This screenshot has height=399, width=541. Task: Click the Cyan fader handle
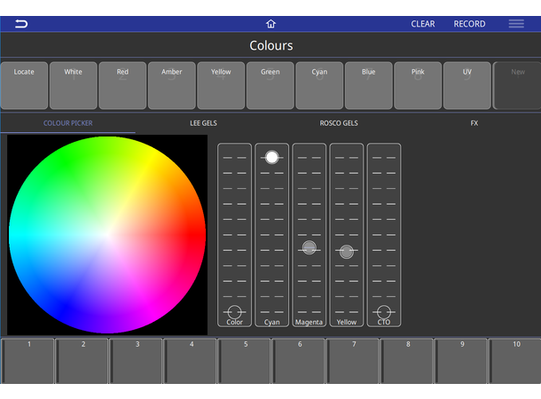click(271, 157)
